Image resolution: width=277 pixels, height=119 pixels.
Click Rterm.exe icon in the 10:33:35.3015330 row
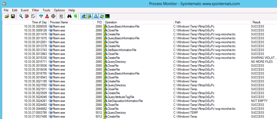[50, 58]
